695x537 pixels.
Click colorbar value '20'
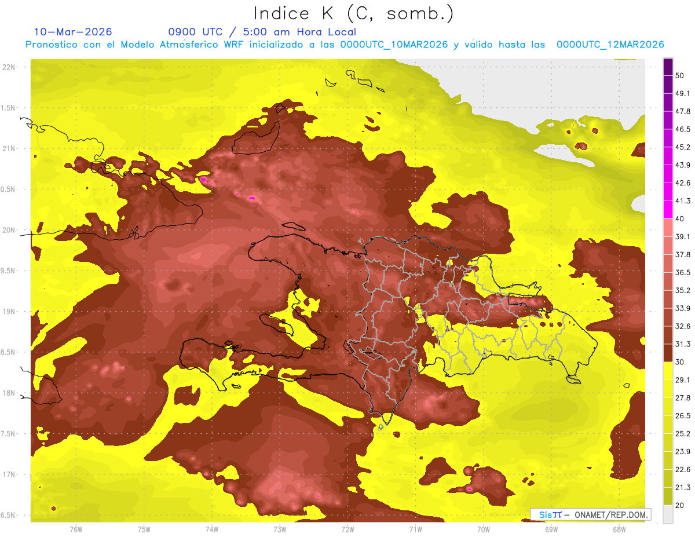tap(681, 505)
